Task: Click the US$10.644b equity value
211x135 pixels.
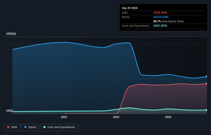Action: point(161,17)
